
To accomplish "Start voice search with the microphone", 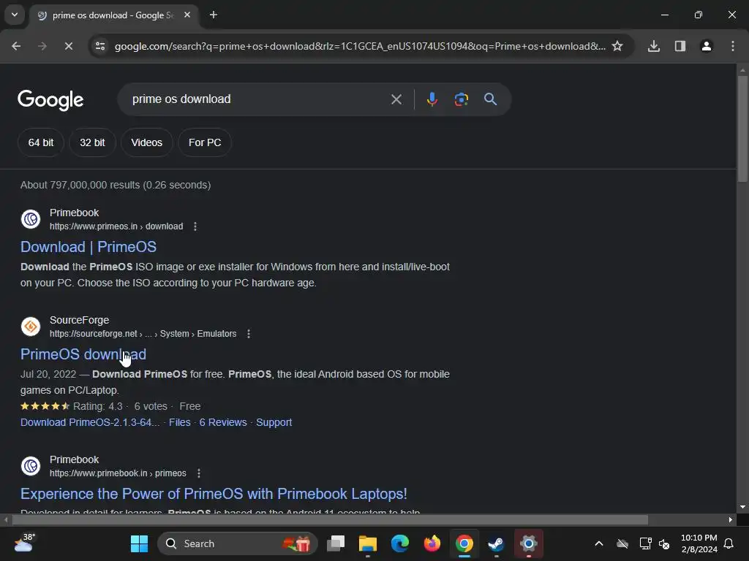I will pos(432,99).
